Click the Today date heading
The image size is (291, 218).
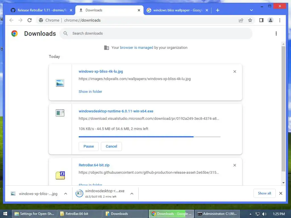pos(54,56)
